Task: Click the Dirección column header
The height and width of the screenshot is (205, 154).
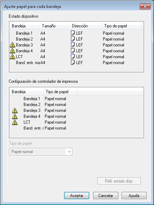Action: coord(86,26)
